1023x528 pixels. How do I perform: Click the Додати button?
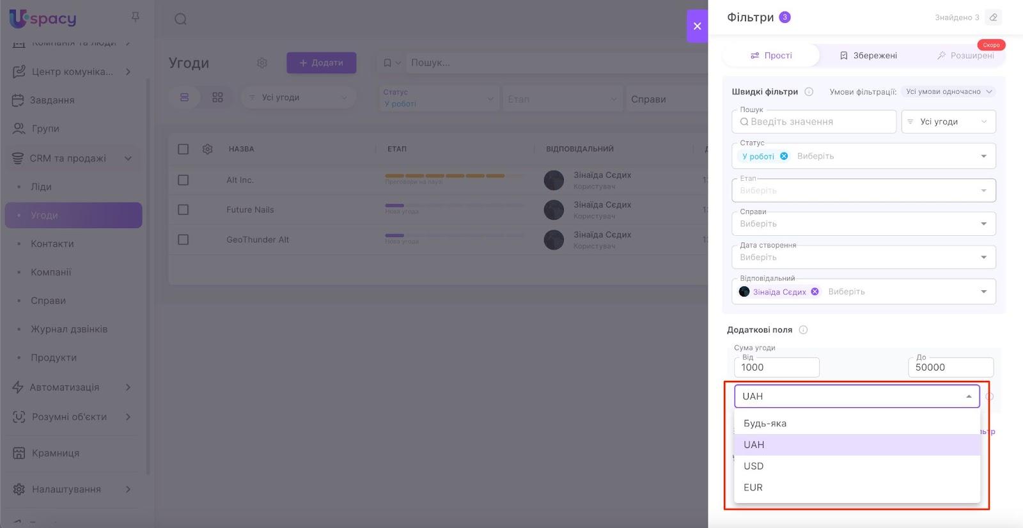tap(321, 63)
